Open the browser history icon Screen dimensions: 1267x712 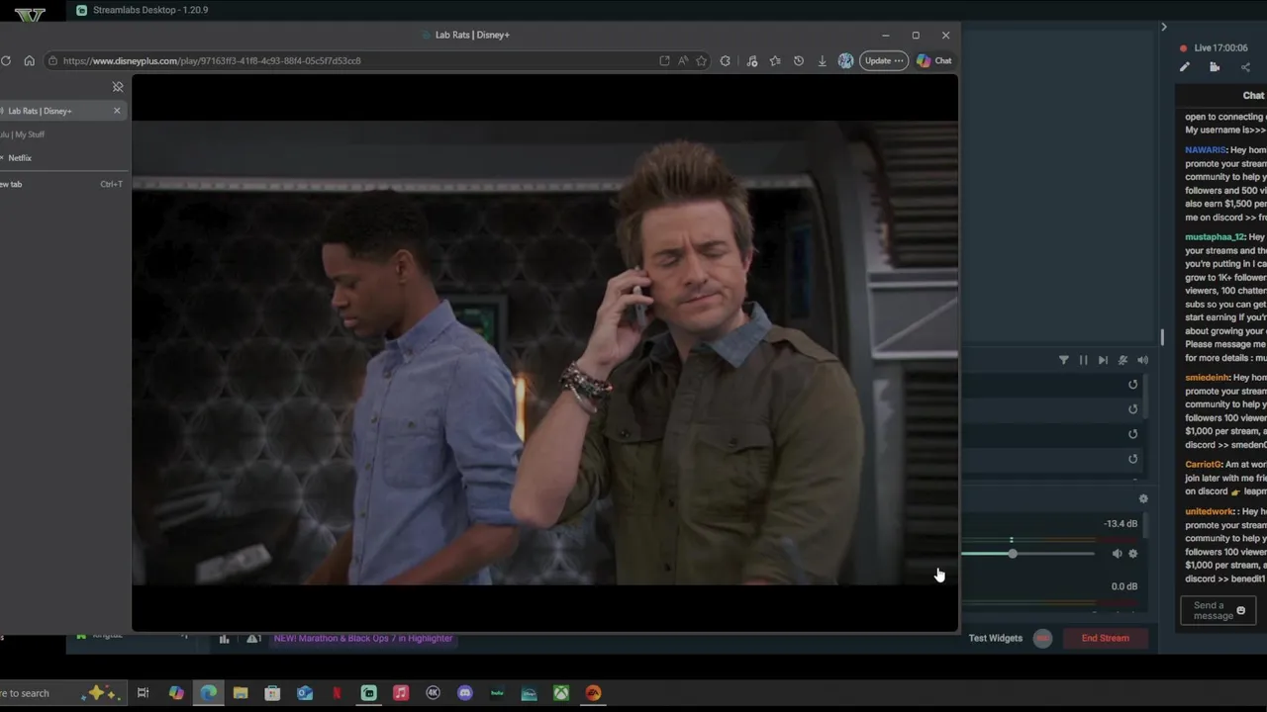799,60
